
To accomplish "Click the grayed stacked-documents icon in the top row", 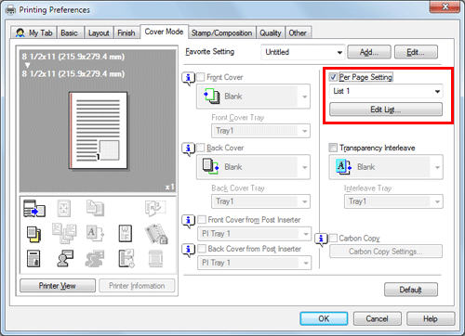I will click(95, 208).
